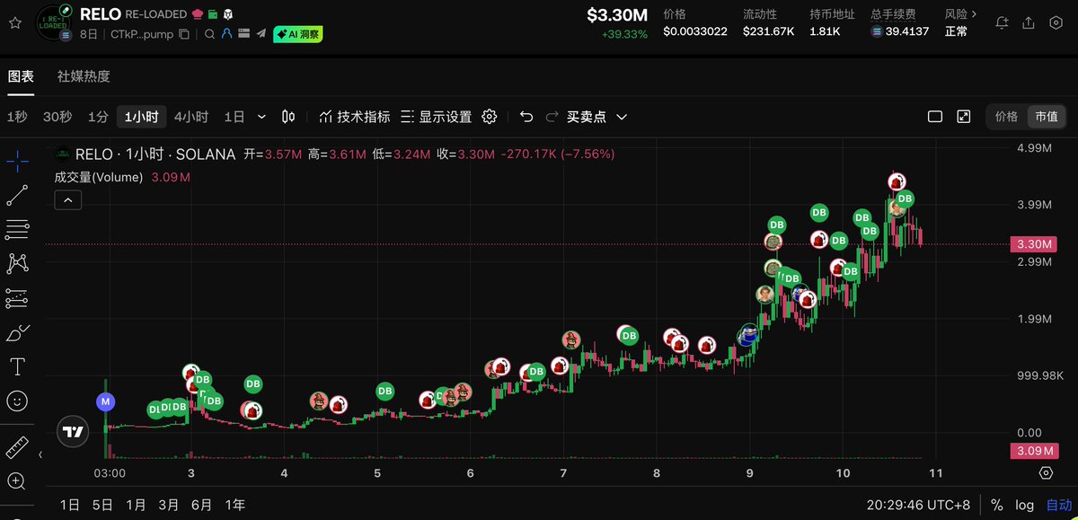Redo last chart action
Screen dimensions: 1078x520
click(552, 117)
